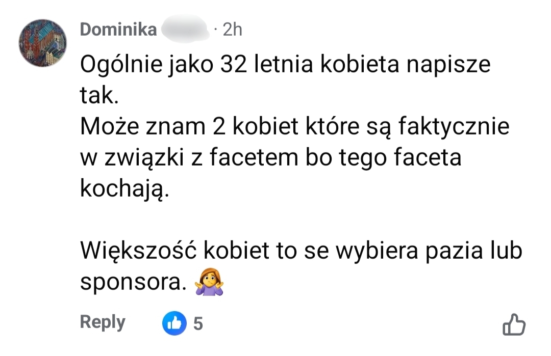Reply to Dominika's comment
This screenshot has width=551, height=356.
coord(103,322)
